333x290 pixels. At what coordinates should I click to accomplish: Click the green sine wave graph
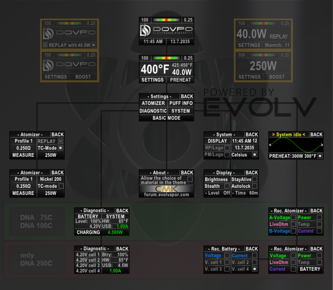296,145
